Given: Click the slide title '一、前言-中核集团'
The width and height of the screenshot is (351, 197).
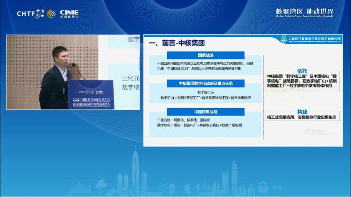Looking at the screenshot, I should click(177, 43).
